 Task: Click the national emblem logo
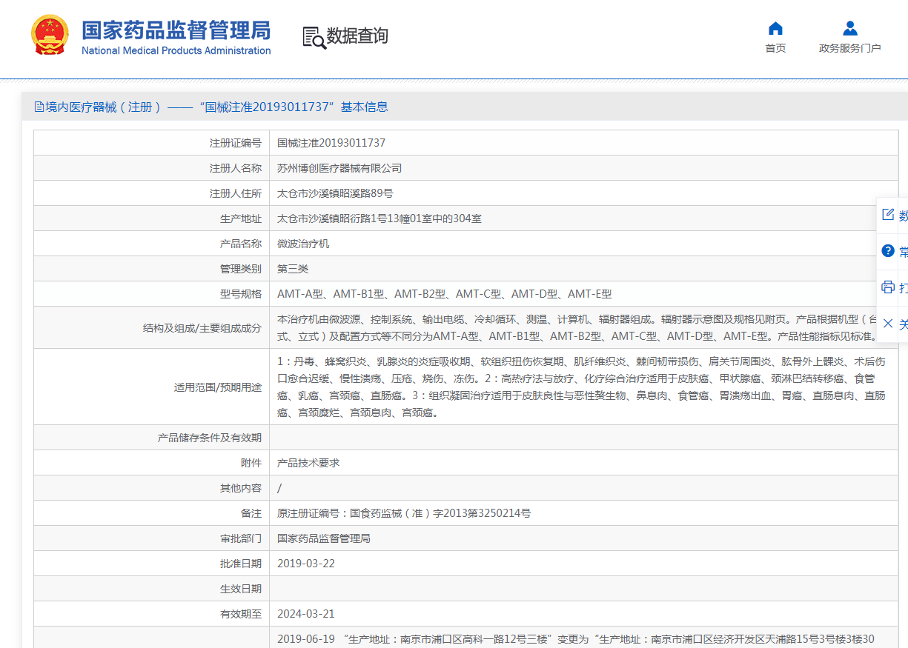(50, 36)
